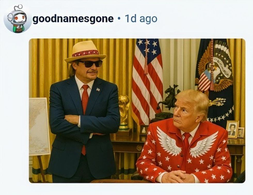Viewport: 253px width, 195px height.
Task: Click the 1d ago timestamp
Action: tap(141, 19)
